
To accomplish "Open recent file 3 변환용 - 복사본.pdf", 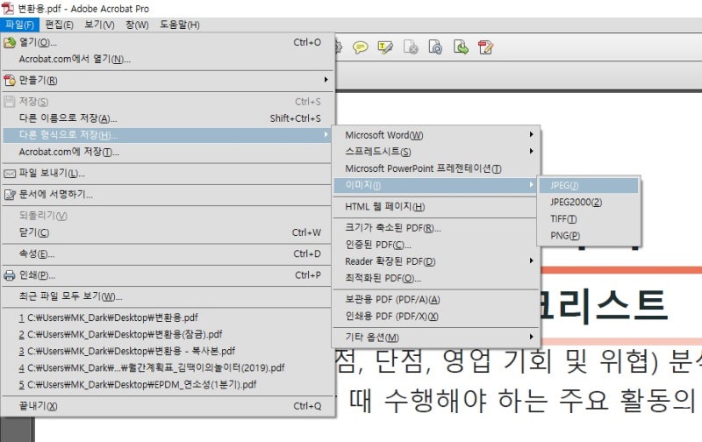I will point(168,351).
